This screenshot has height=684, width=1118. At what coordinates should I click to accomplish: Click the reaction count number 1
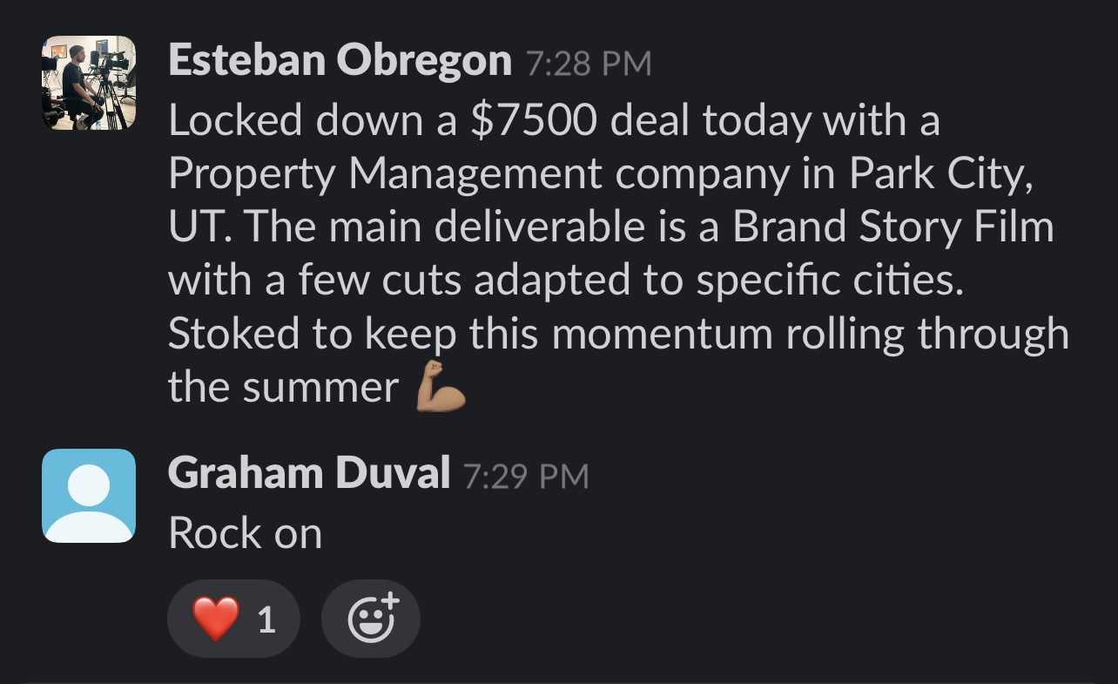266,620
